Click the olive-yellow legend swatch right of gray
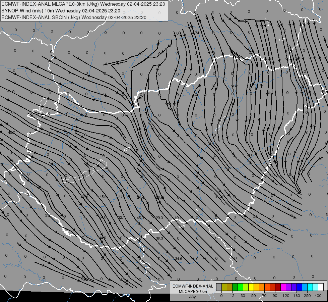328x302 pixels. [224, 287]
